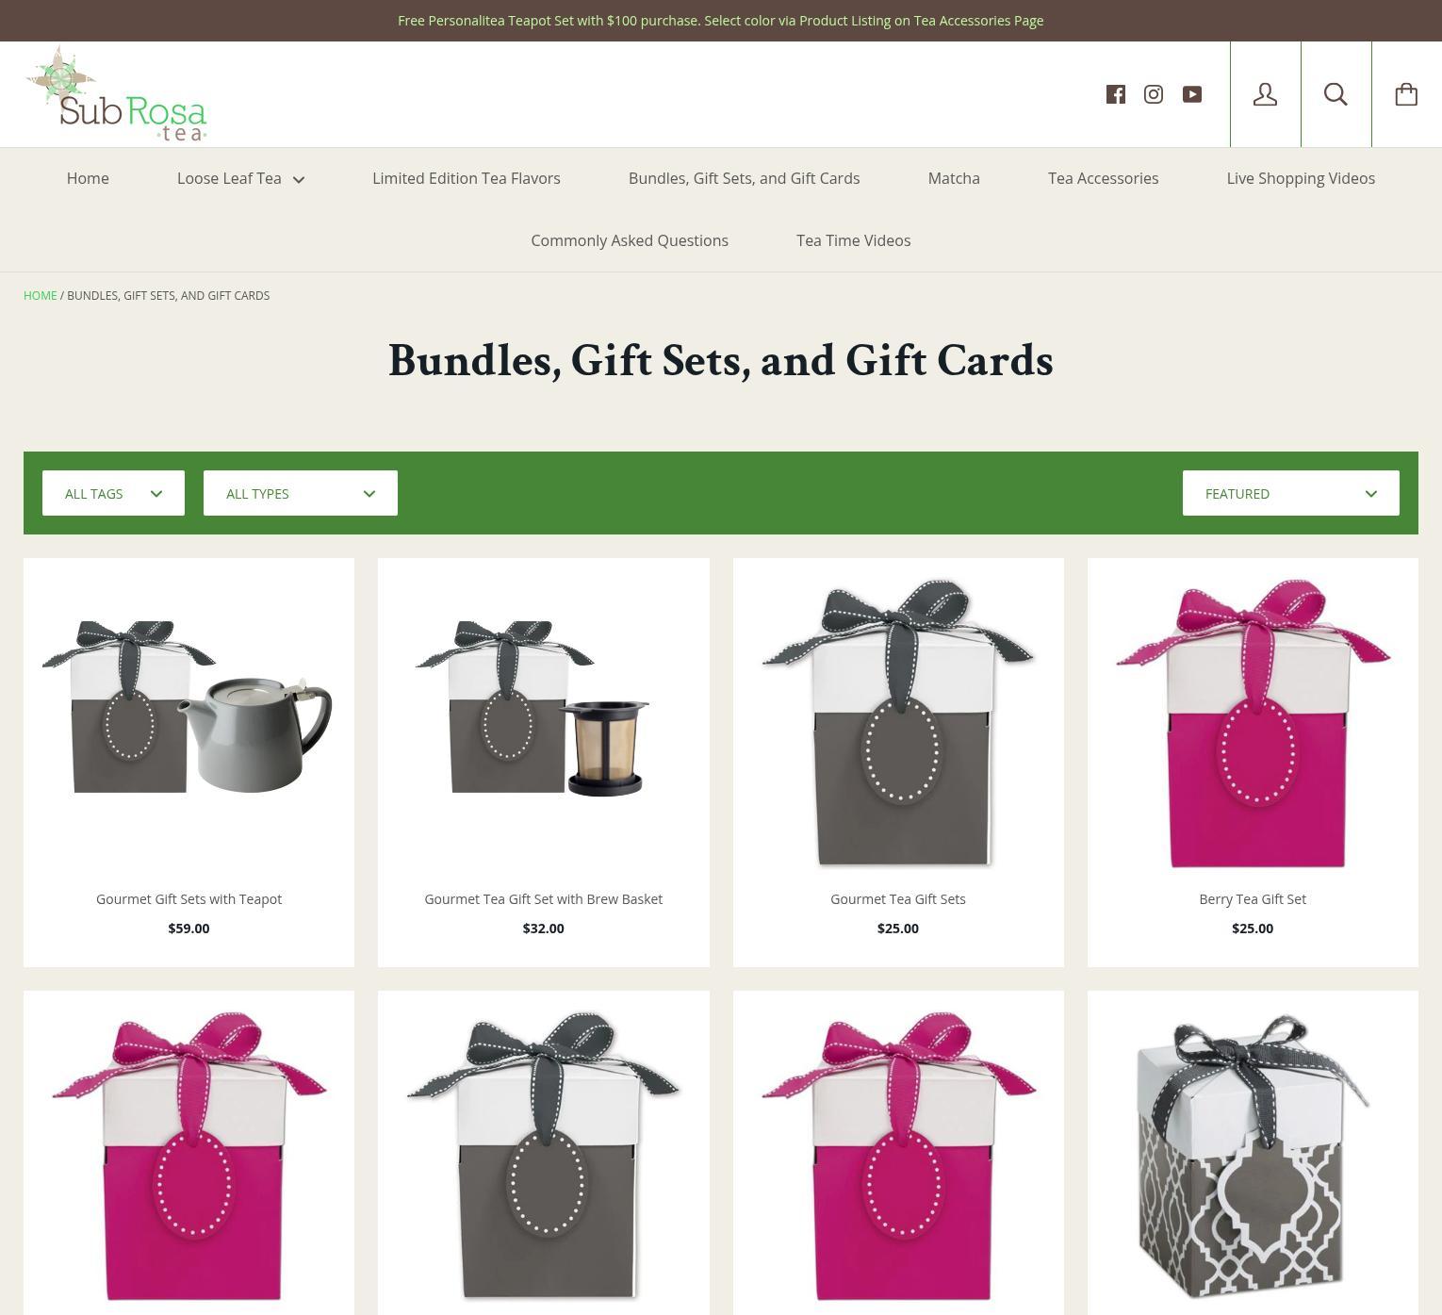Image resolution: width=1442 pixels, height=1315 pixels.
Task: Open the shopping bag cart
Action: point(1406,94)
